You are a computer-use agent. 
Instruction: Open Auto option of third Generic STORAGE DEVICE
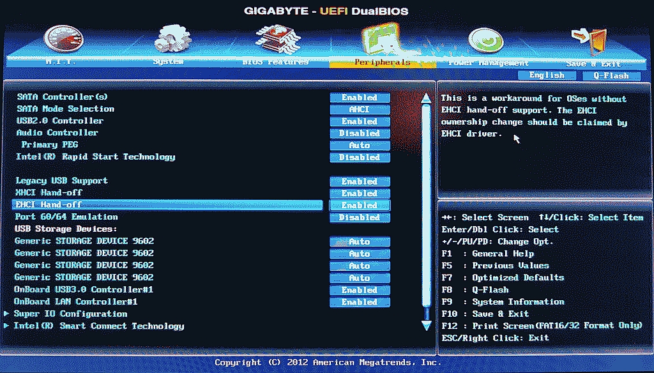click(360, 266)
